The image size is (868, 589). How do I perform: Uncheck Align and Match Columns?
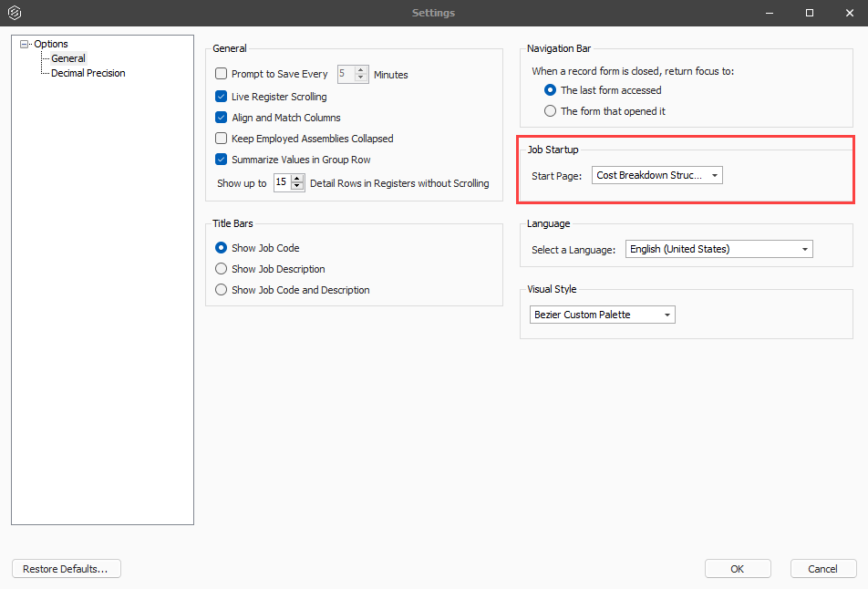click(221, 118)
